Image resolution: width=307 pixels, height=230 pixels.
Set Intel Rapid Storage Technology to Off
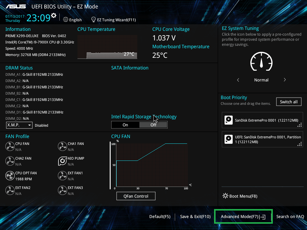coord(153,125)
